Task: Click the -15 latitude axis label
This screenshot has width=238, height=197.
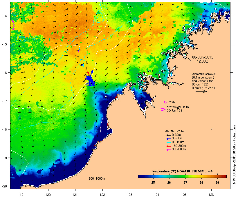Action: coord(4,44)
